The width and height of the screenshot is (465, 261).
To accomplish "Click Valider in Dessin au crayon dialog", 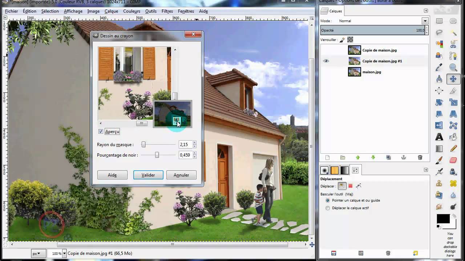I will [x=148, y=175].
